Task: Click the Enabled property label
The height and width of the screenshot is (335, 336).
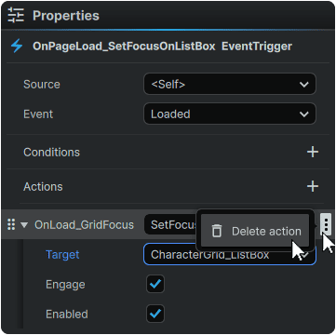Action: click(67, 315)
